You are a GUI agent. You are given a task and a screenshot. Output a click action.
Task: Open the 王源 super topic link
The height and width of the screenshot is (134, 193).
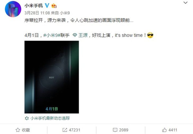pyautogui.click(x=83, y=35)
